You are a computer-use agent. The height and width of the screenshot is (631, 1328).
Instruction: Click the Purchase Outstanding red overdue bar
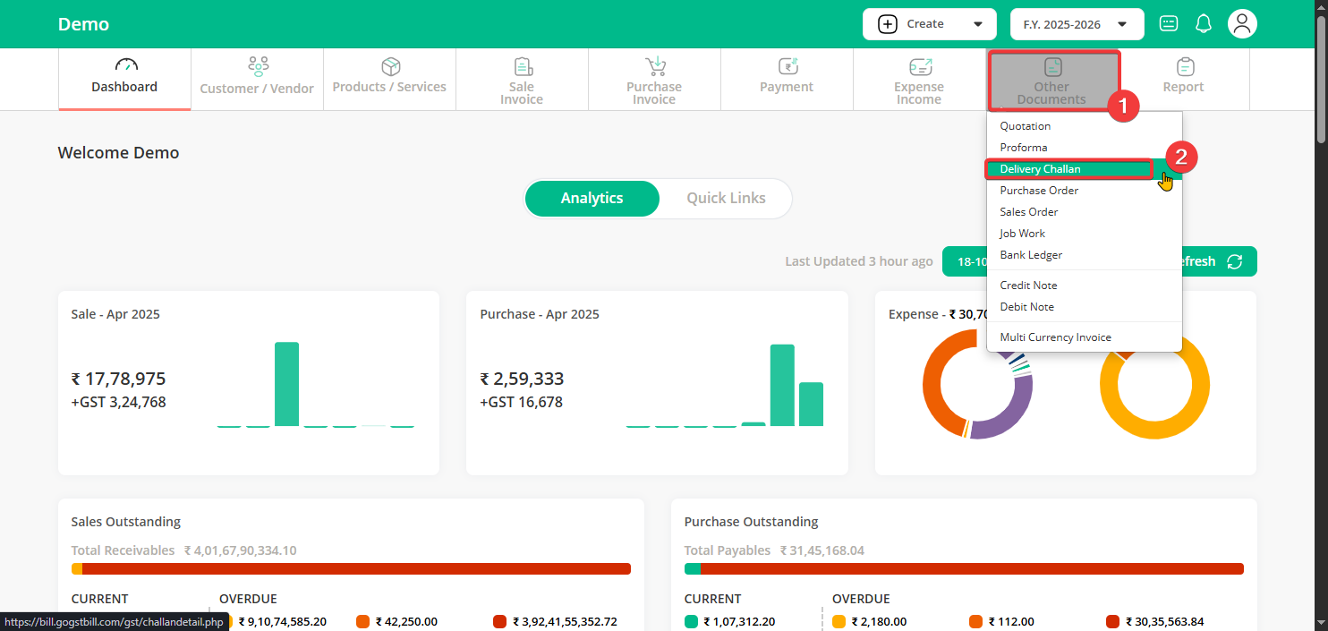[972, 569]
